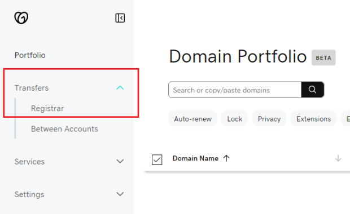Expand the Services section chevron

point(120,161)
